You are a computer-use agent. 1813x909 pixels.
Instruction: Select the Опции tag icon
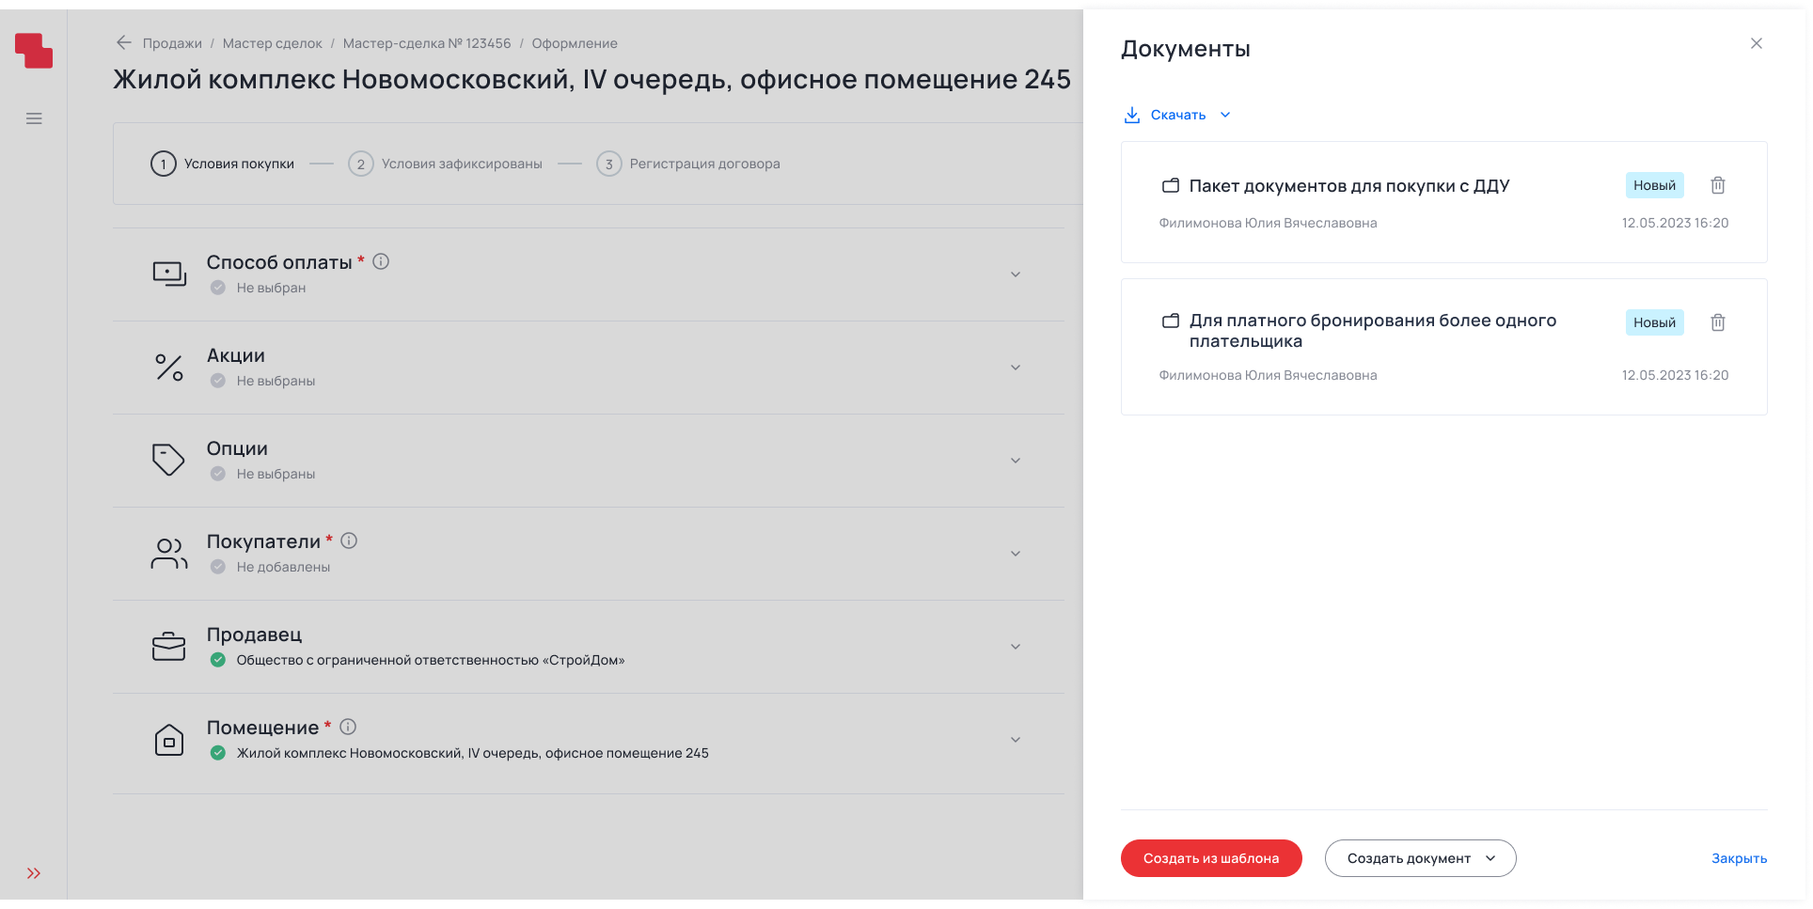tap(169, 460)
